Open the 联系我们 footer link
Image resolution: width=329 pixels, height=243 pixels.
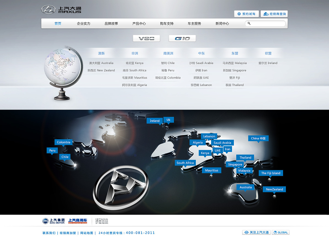(49, 233)
